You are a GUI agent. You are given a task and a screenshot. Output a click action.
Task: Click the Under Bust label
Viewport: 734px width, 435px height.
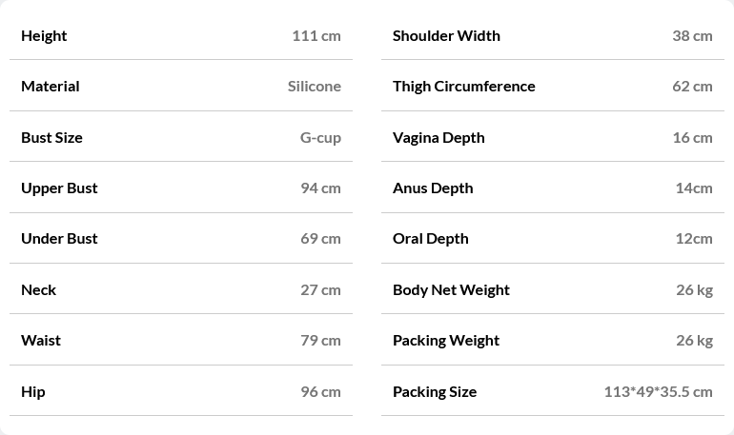59,238
